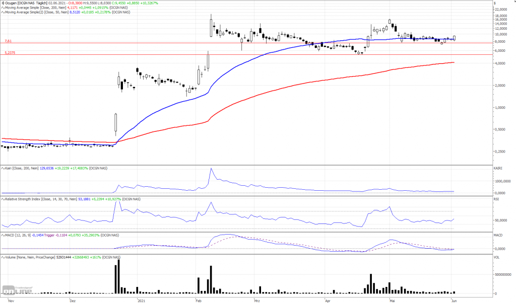The image size is (516, 303).
Task: Select the Kairi [Close, 200, Nein] label
Action: pos(22,168)
